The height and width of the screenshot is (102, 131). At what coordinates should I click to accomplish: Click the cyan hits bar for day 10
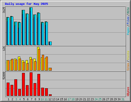pos(43,34)
